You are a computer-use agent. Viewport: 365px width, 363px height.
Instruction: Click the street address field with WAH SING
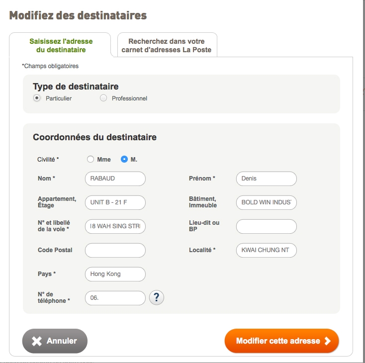[x=115, y=226]
